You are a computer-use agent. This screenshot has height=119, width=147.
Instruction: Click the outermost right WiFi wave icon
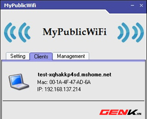coord(138,32)
